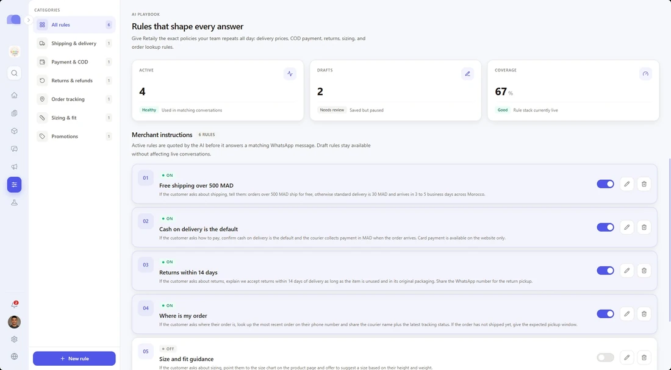Select Payment & COD category

coord(74,62)
